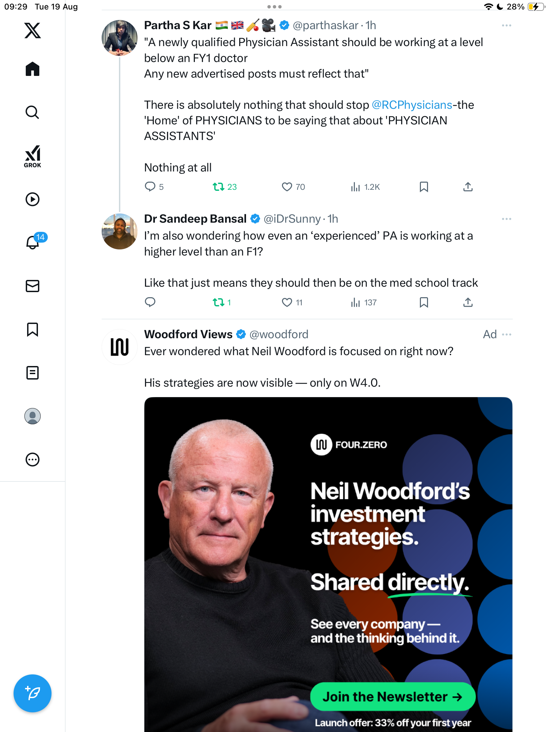Screen dimensions: 549x732
Task: Toggle repost on Dr Sandeep Bansal's reply
Action: tap(219, 302)
